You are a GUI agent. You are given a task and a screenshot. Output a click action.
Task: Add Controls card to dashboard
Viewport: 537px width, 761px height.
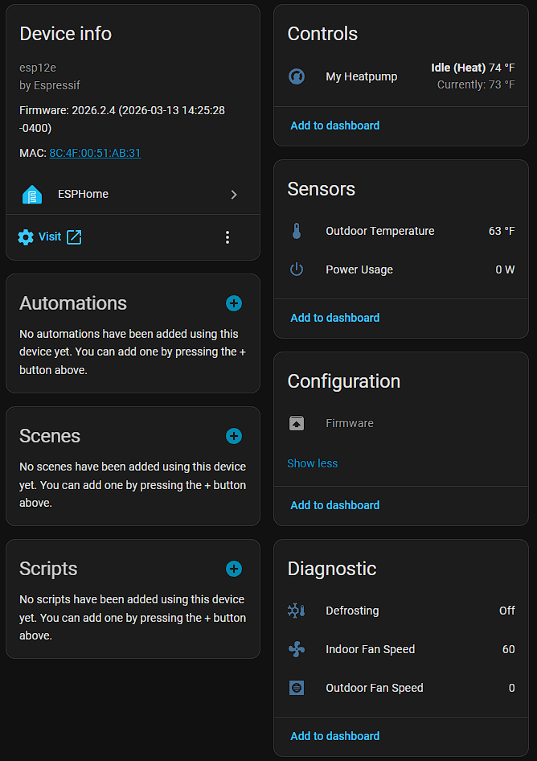coord(335,125)
